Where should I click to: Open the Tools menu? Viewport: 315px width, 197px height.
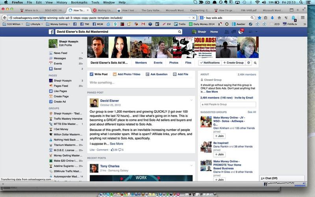[x=95, y=2]
